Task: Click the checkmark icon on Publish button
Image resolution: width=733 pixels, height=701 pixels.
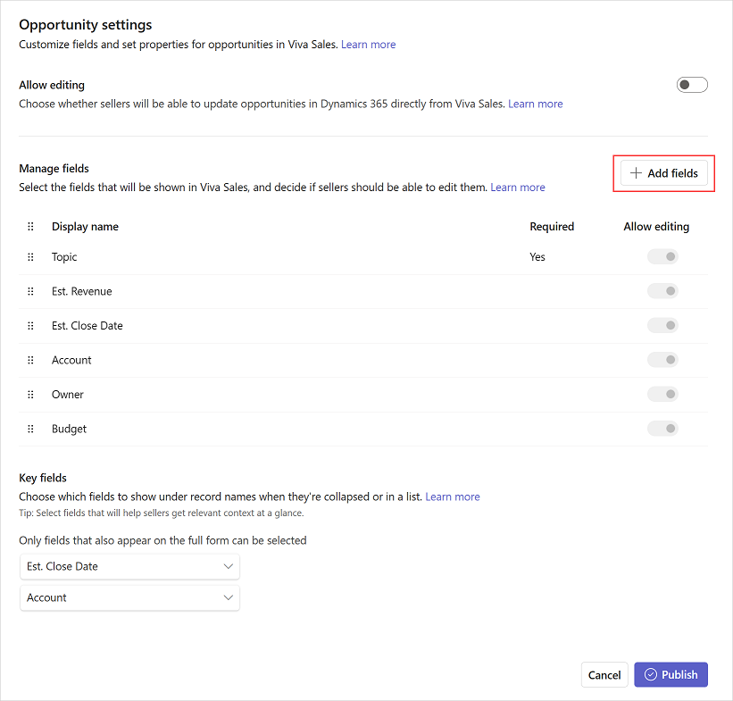Action: (653, 674)
